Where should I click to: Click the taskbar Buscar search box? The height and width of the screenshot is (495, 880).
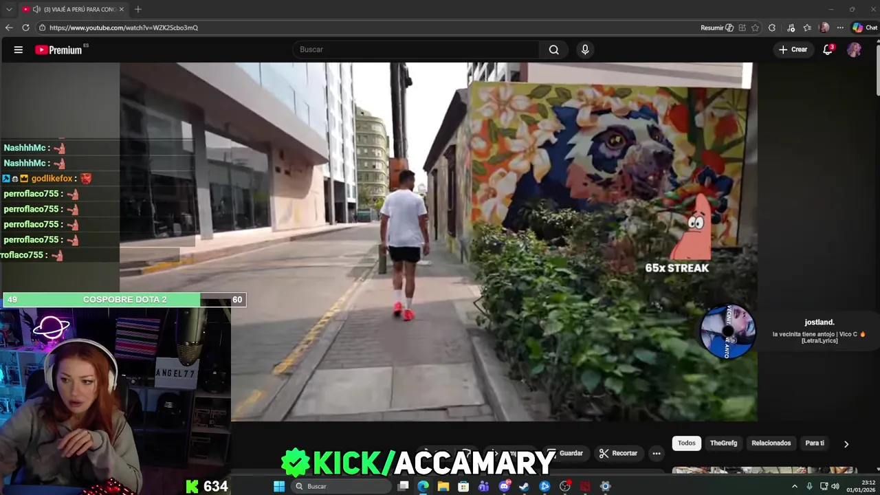click(x=341, y=486)
